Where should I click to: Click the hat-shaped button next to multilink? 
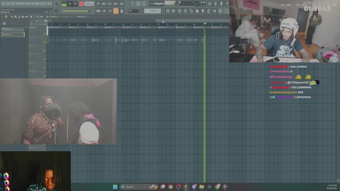[x=121, y=11]
